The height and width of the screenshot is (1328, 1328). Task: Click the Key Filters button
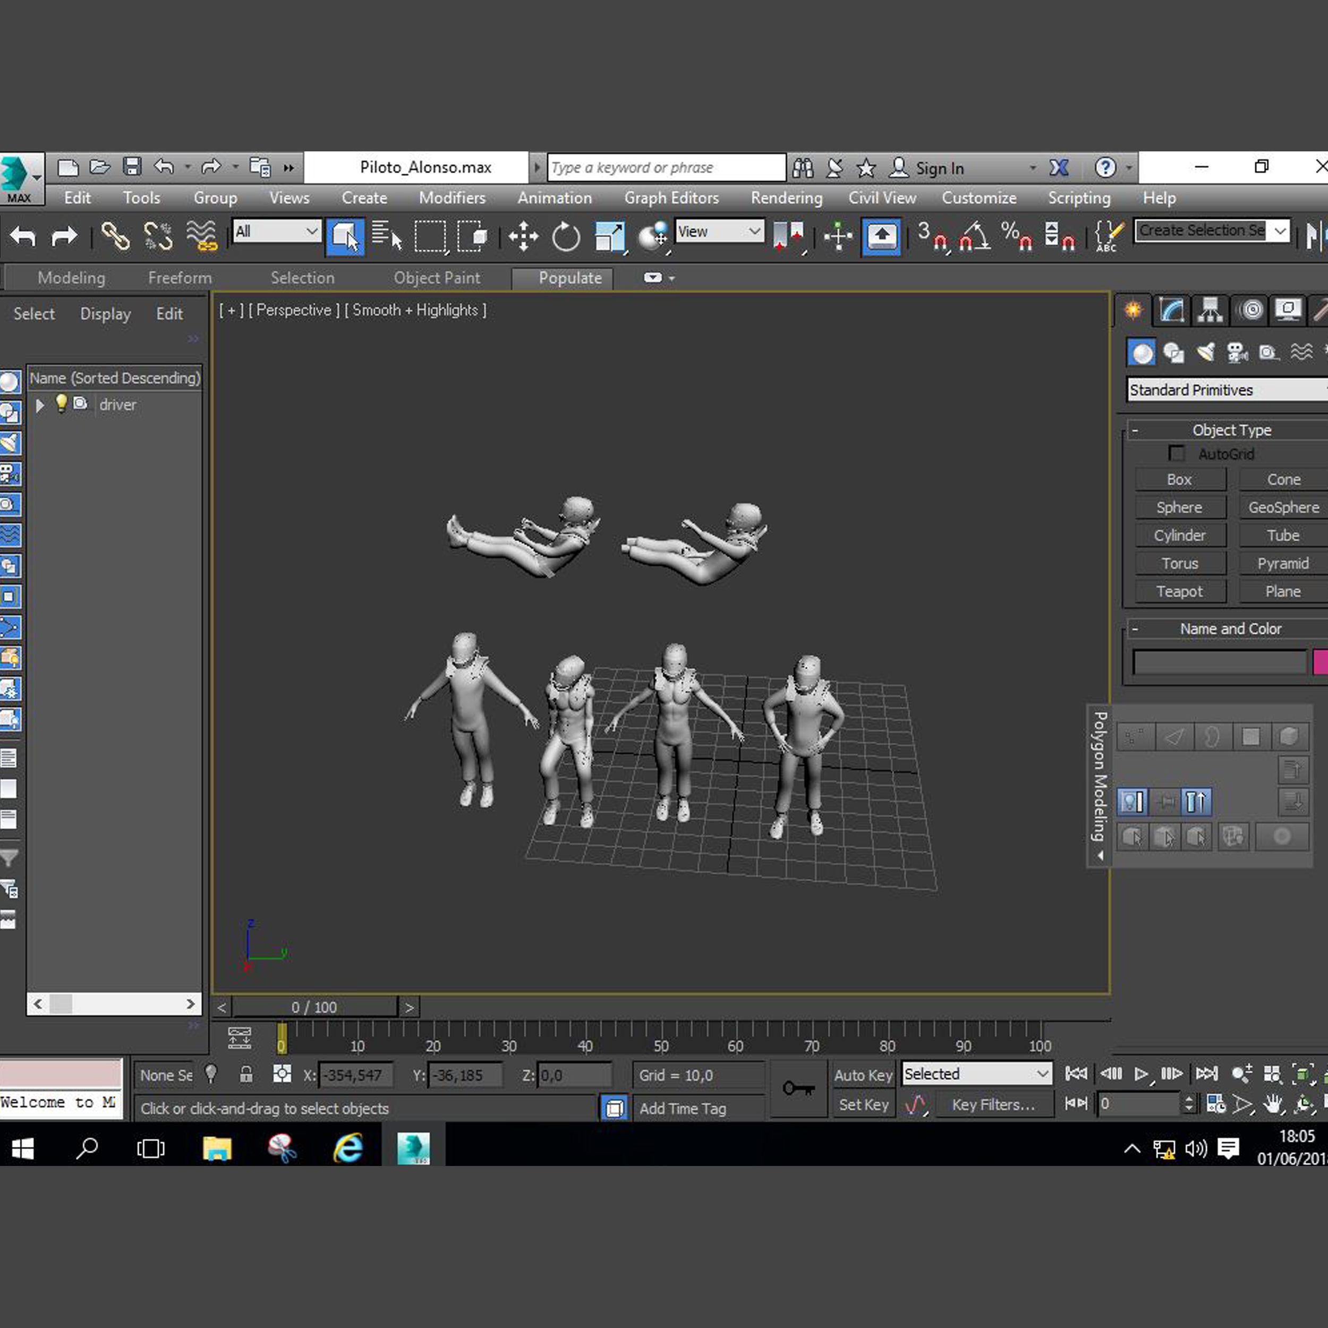[993, 1104]
